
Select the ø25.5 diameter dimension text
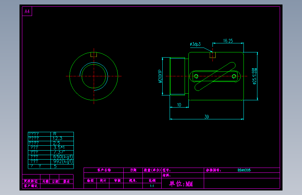click(254, 76)
